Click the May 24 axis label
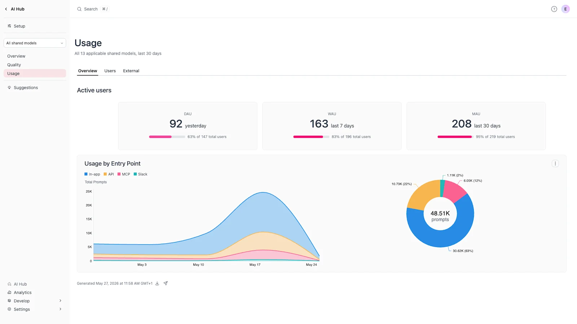 tap(312, 265)
